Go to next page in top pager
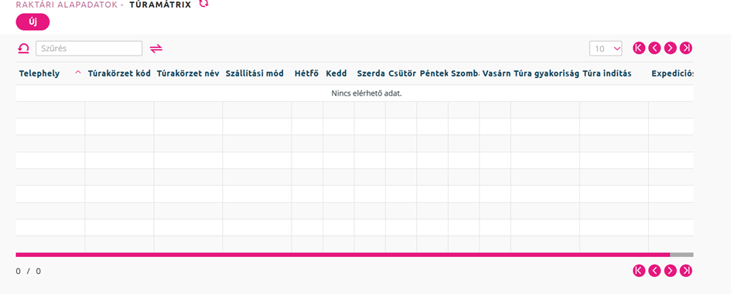Image resolution: width=731 pixels, height=294 pixels. click(671, 48)
